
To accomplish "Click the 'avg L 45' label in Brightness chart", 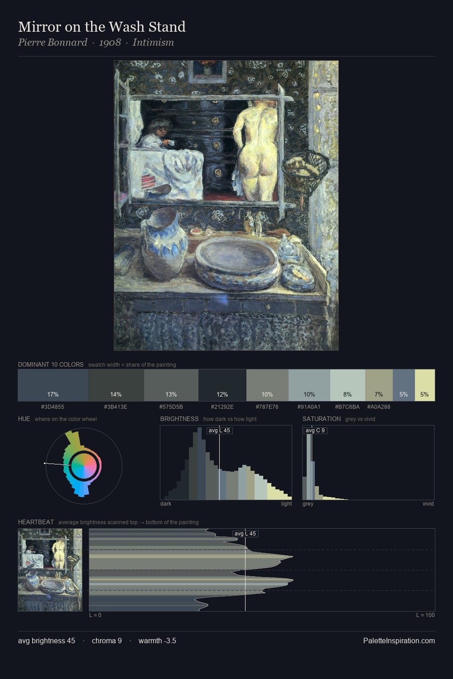I will point(220,430).
